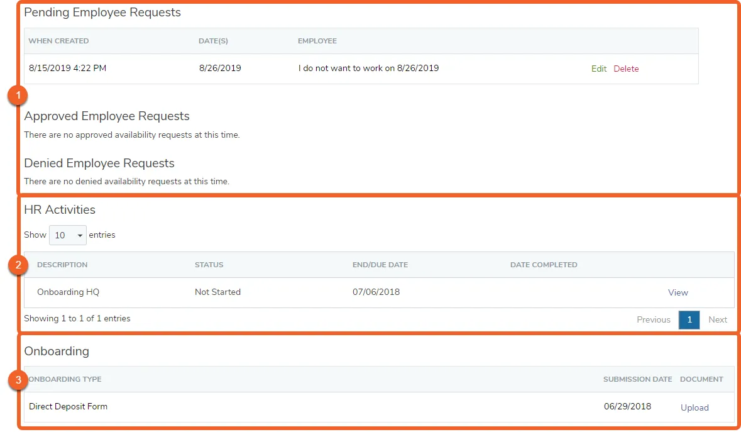Click the DATE(S) column header

(x=213, y=41)
